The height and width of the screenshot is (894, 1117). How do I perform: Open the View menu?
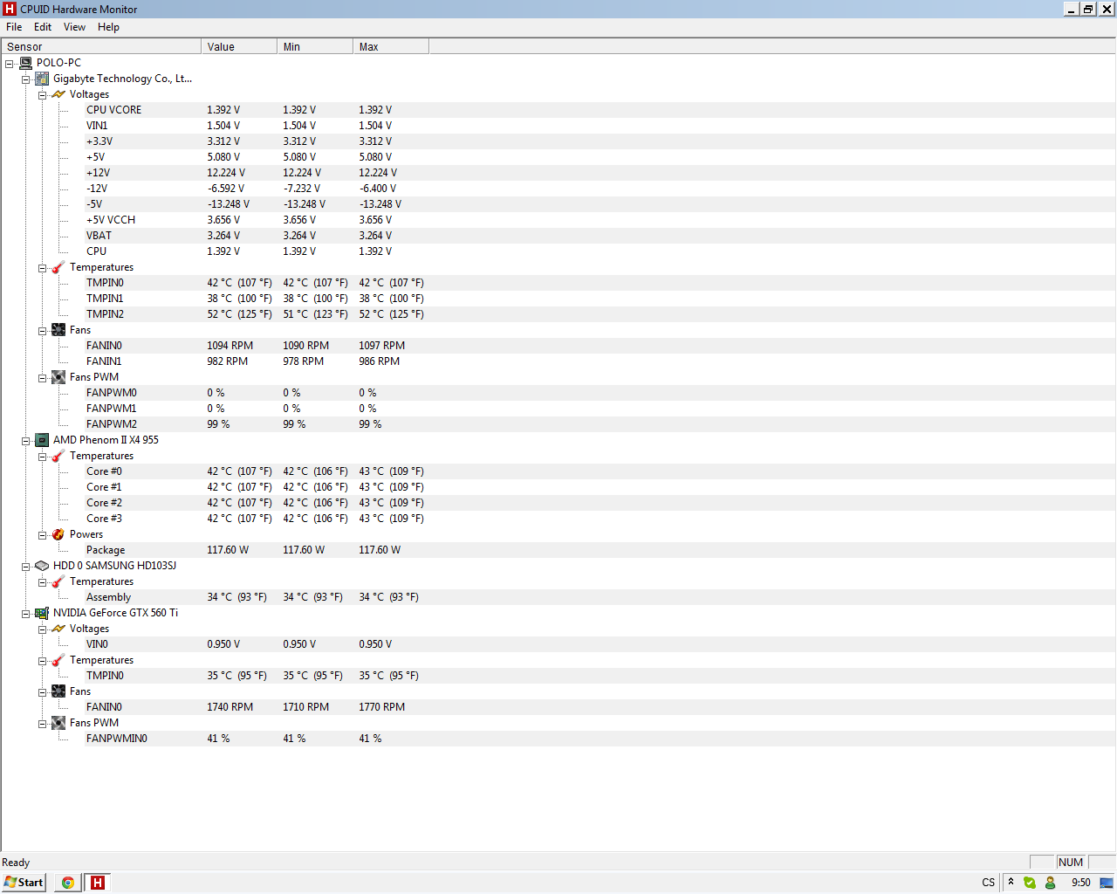point(74,27)
